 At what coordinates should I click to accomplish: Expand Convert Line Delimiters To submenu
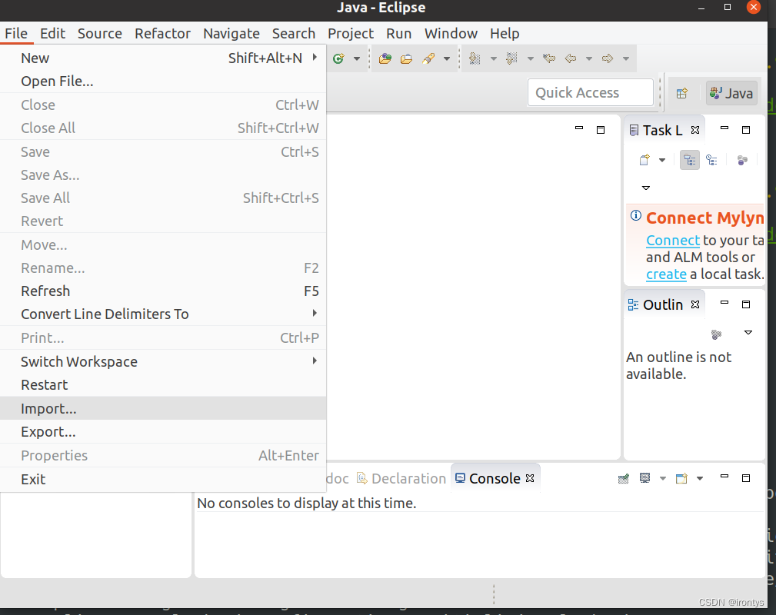pos(163,314)
